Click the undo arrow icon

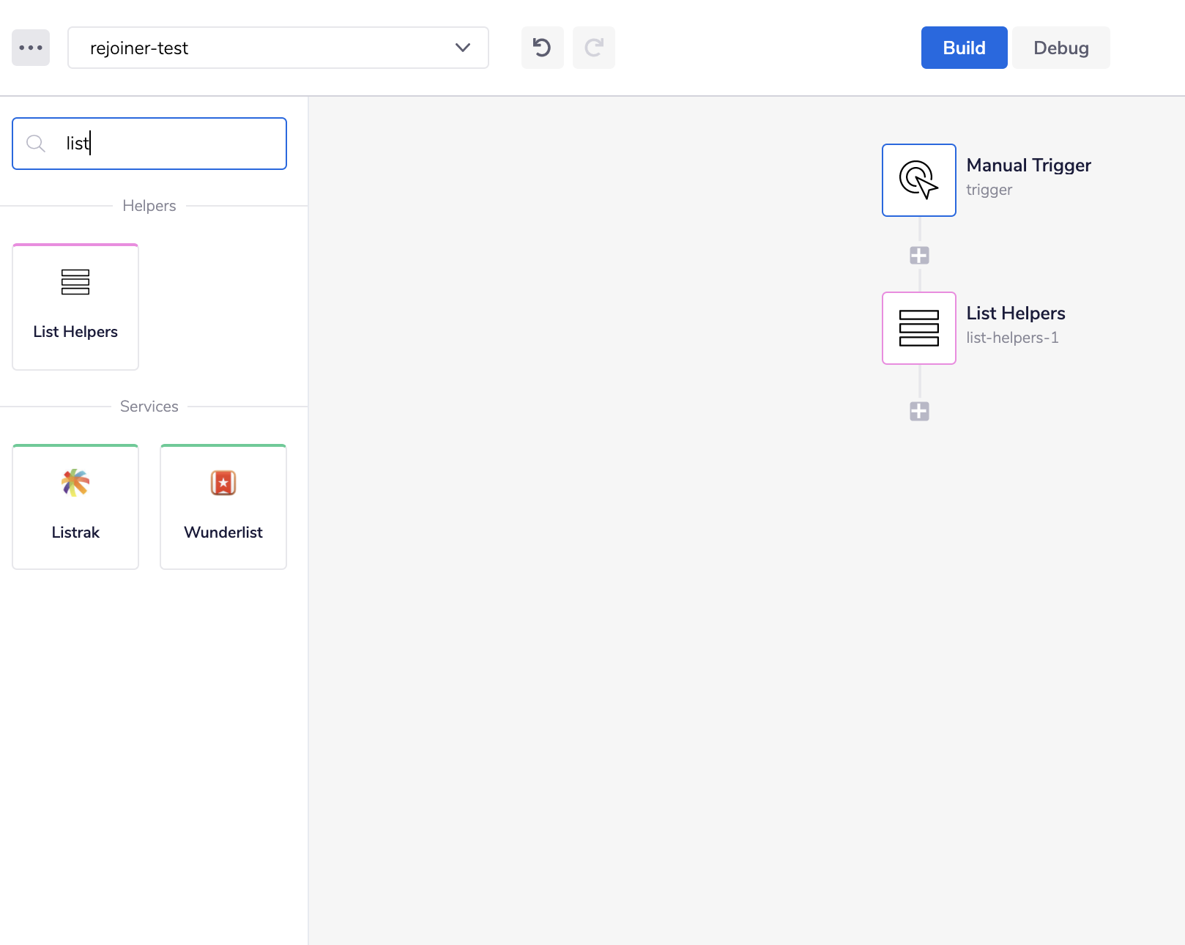click(542, 48)
